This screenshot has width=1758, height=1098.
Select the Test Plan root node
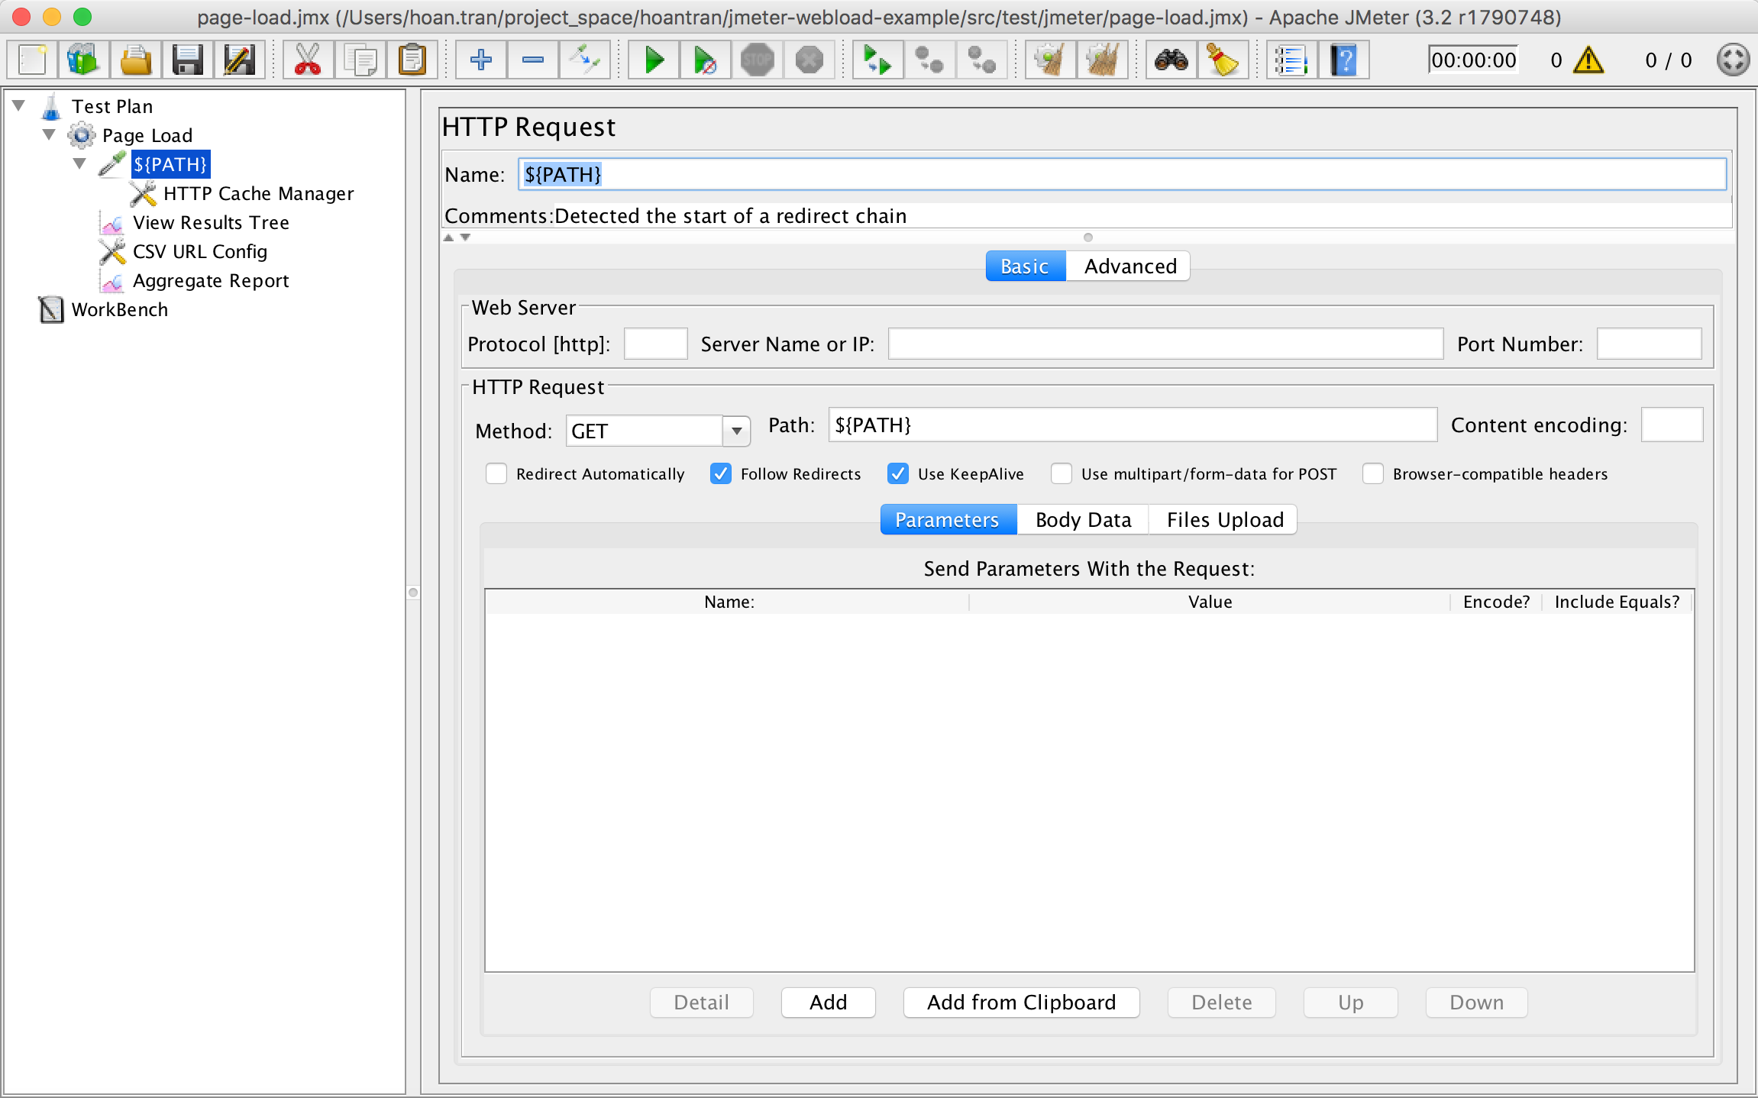coord(112,107)
